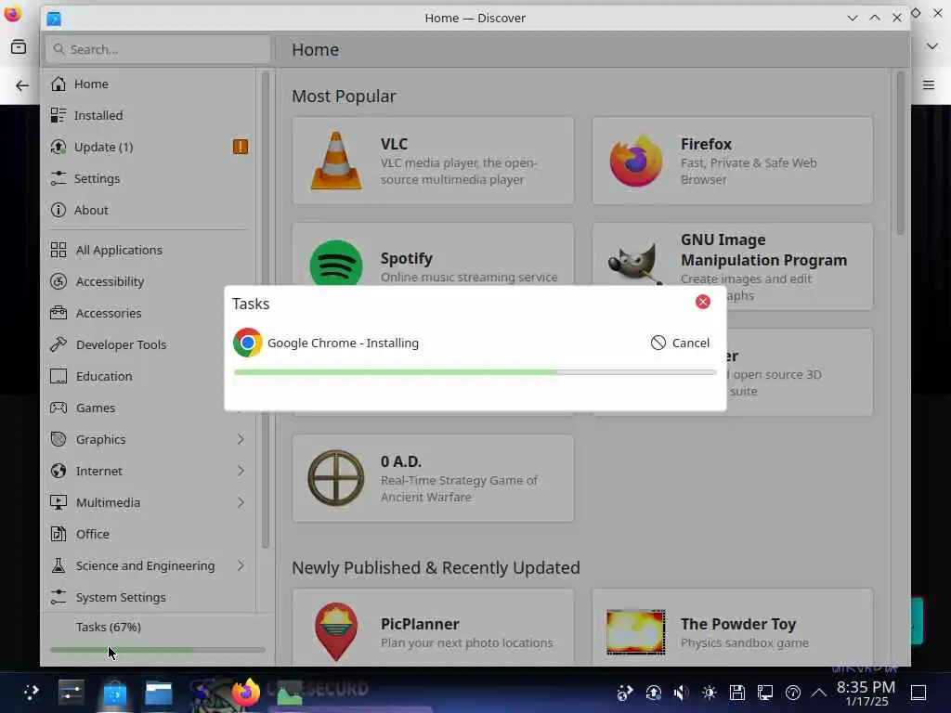The width and height of the screenshot is (951, 713).
Task: Show hidden tray icons arrow
Action: pos(819,693)
